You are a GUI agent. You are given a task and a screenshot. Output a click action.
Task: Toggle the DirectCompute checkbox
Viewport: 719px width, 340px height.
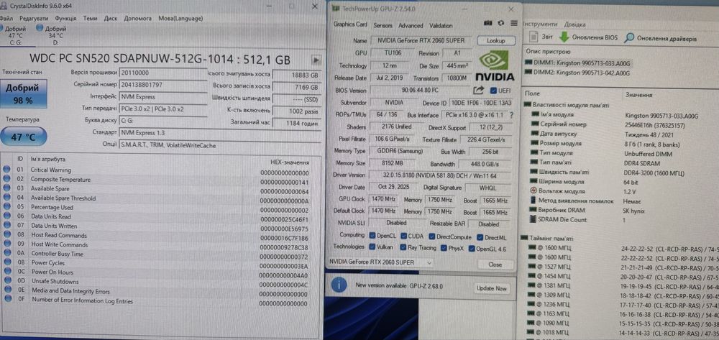(x=432, y=237)
